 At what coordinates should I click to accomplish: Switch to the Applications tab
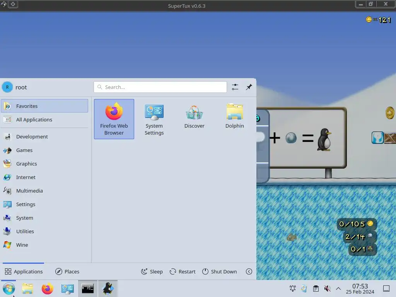(x=24, y=271)
